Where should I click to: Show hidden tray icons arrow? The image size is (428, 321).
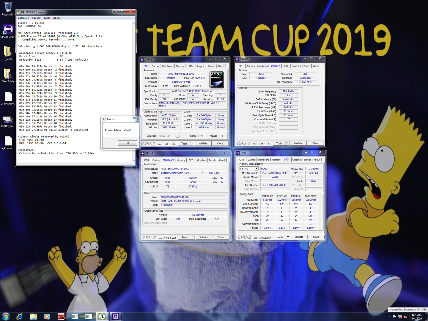coord(389,317)
